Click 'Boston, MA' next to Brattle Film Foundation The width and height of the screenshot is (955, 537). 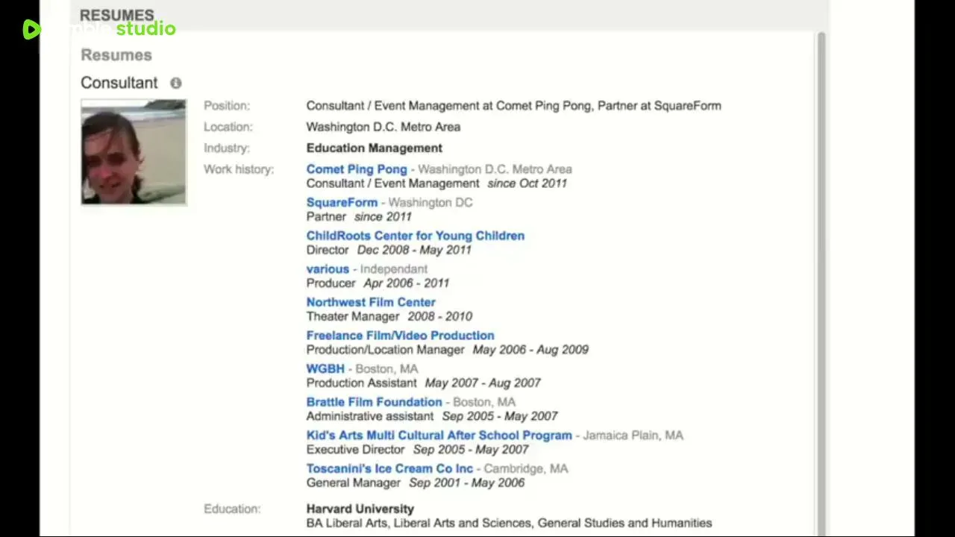(484, 402)
